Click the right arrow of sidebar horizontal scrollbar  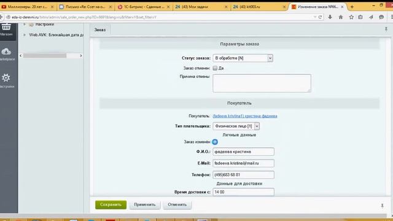[80, 56]
